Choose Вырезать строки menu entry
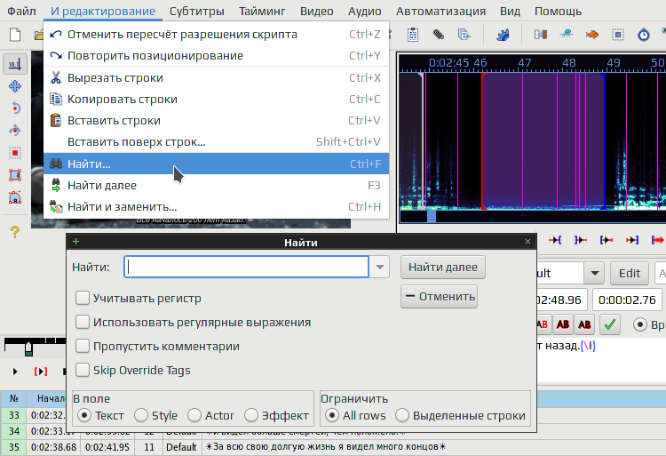The height and width of the screenshot is (456, 666). 216,77
